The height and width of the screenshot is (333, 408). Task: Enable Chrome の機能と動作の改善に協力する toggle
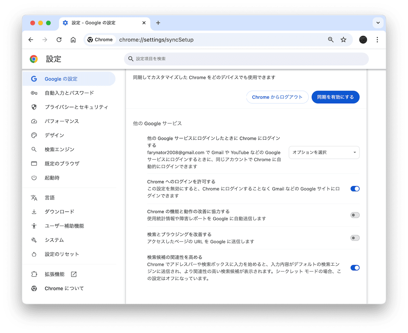coord(355,215)
